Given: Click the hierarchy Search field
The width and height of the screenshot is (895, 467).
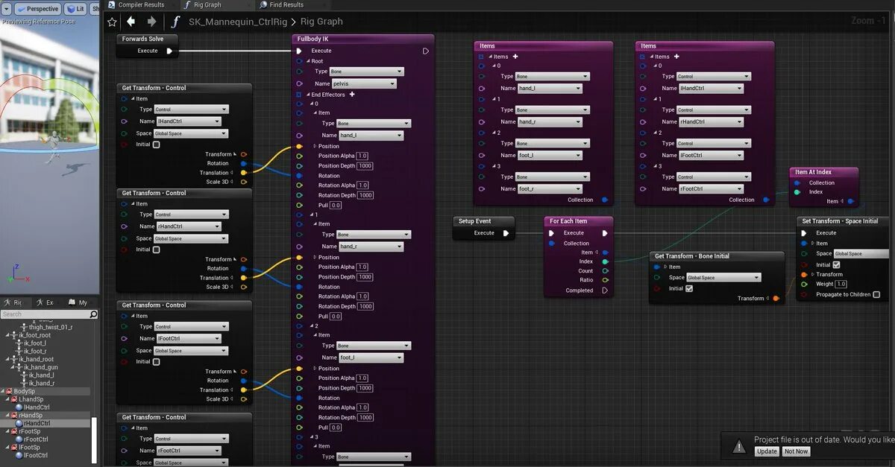Looking at the screenshot, I should coord(45,314).
